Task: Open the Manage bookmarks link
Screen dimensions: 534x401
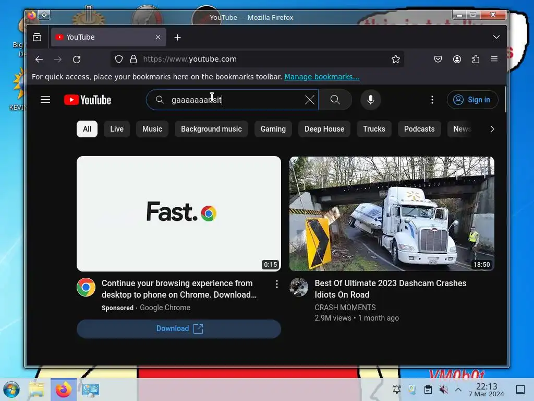Action: (322, 77)
